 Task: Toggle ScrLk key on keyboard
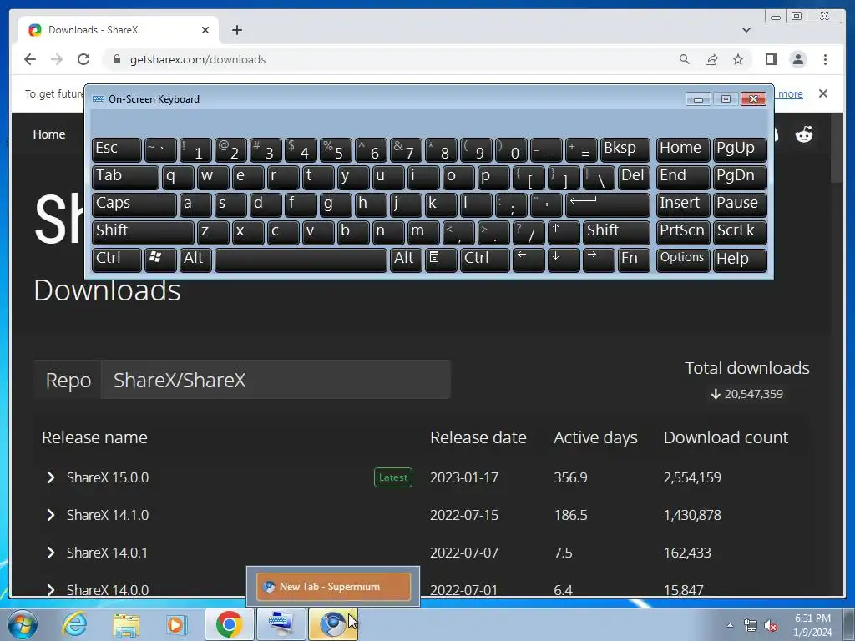pos(740,232)
